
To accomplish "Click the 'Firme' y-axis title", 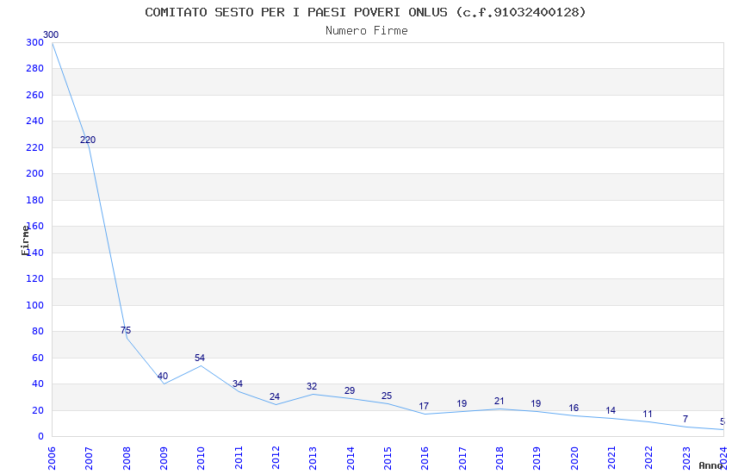I will click(25, 240).
